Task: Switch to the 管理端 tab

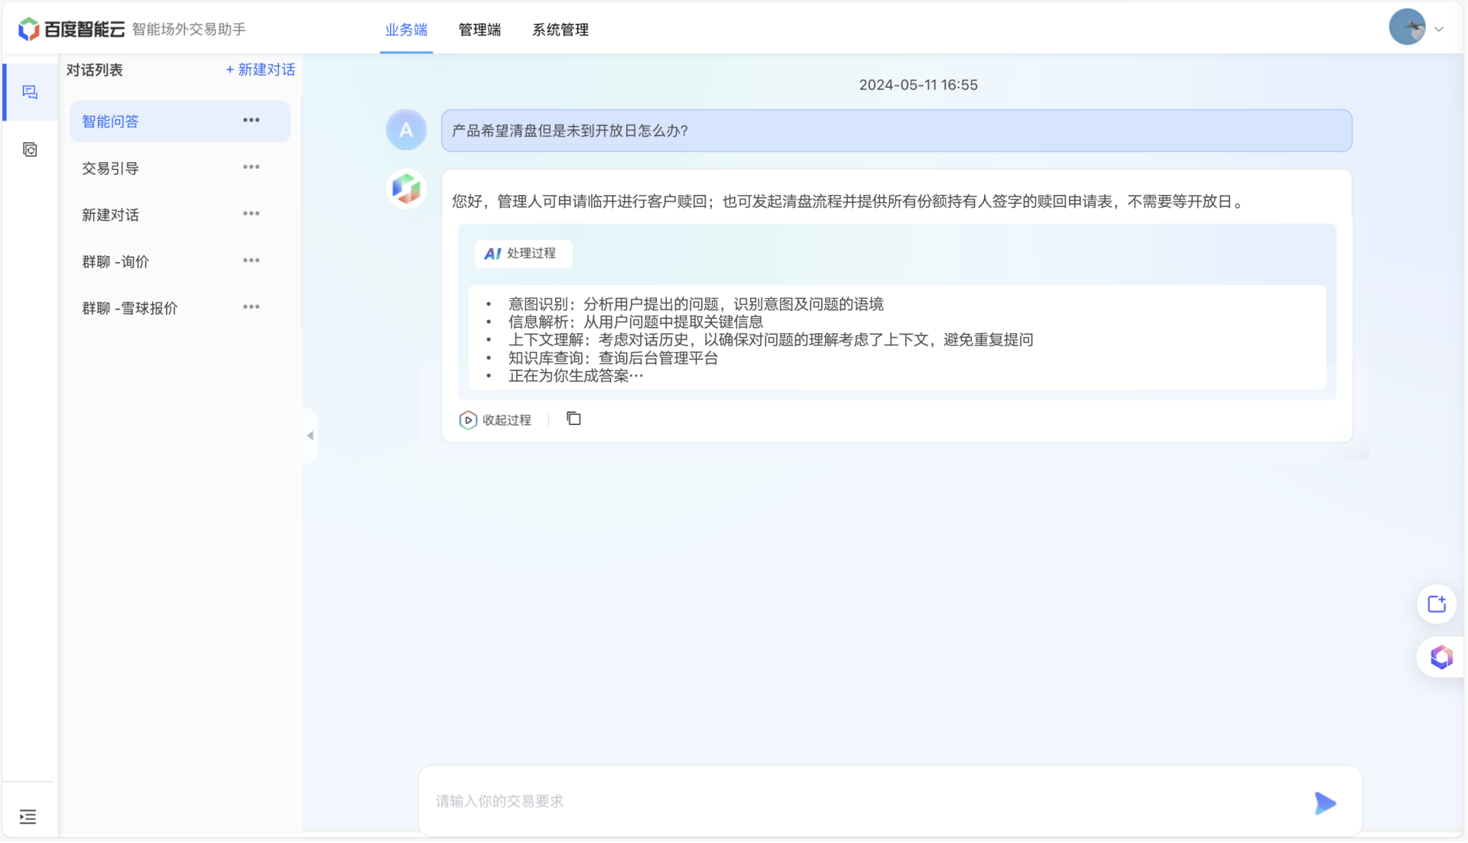Action: point(479,30)
